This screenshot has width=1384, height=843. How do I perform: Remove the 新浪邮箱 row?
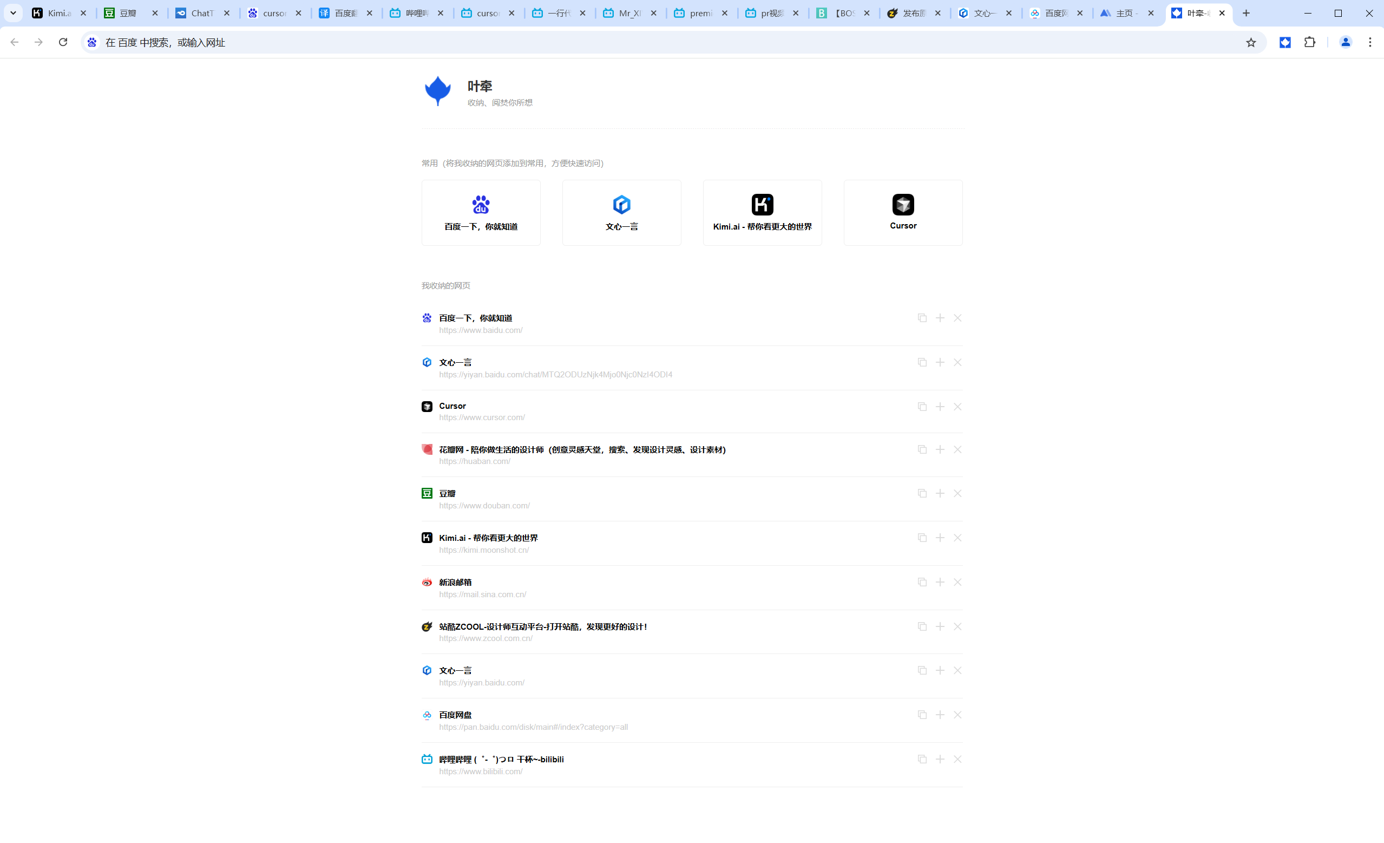point(957,582)
